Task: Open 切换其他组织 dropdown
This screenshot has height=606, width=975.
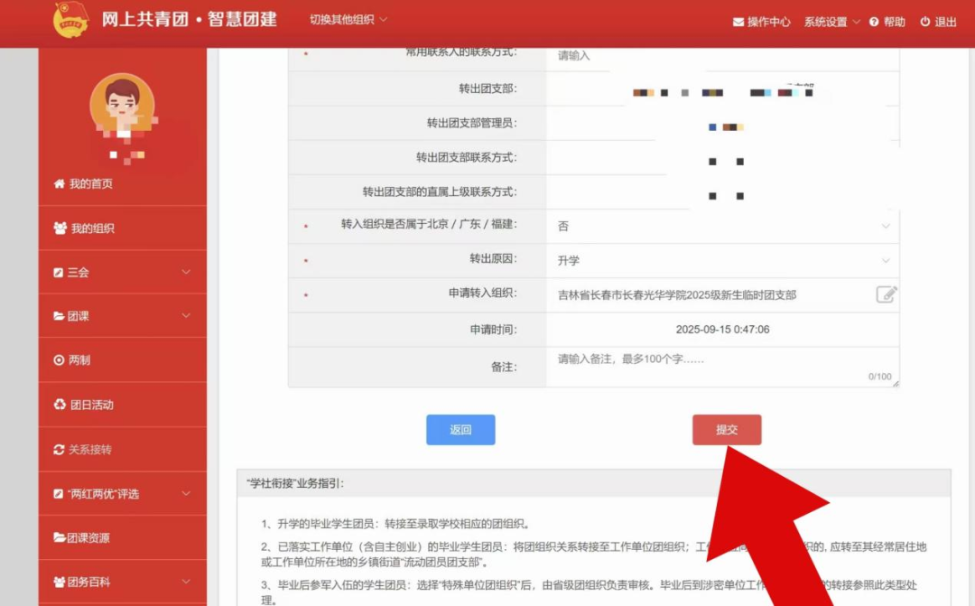Action: 348,20
